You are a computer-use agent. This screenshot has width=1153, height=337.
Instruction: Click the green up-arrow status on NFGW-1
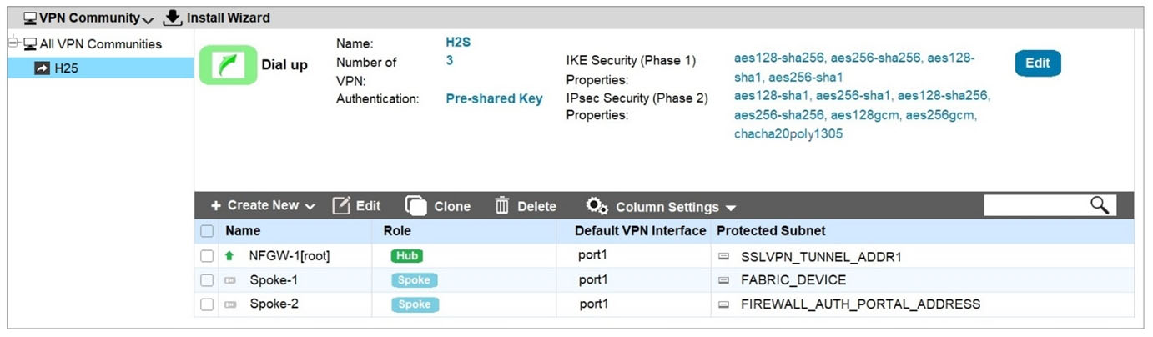point(229,256)
